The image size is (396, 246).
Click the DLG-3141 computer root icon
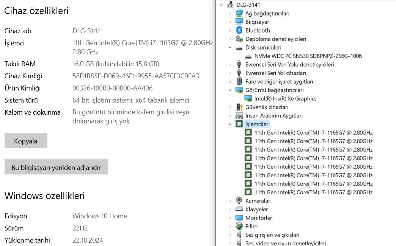click(x=230, y=5)
